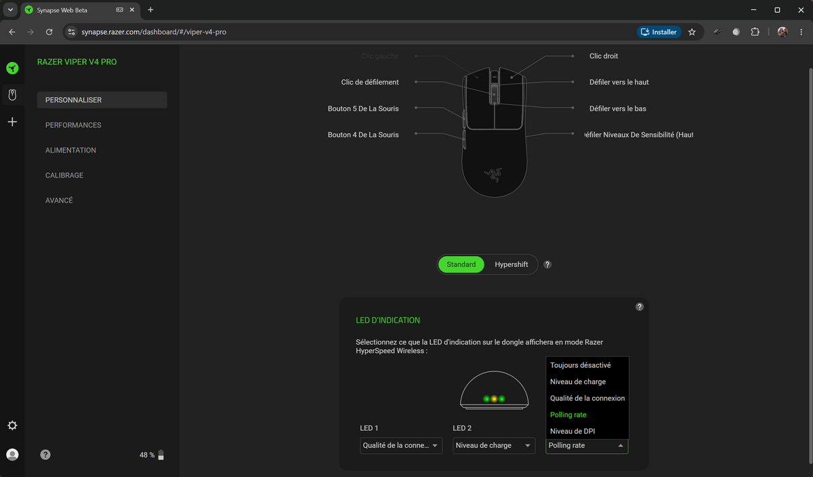
Task: Edit the Défiler vers le haut assignment
Action: pyautogui.click(x=619, y=82)
